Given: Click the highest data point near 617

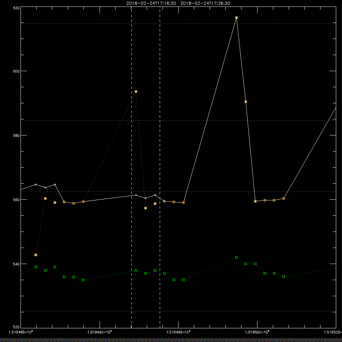Looking at the screenshot, I should click(x=236, y=18).
